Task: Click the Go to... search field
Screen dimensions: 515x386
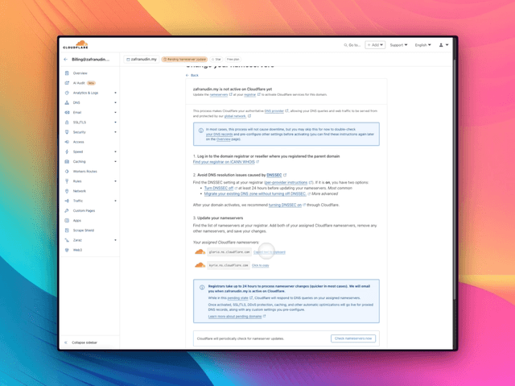Action: 352,45
